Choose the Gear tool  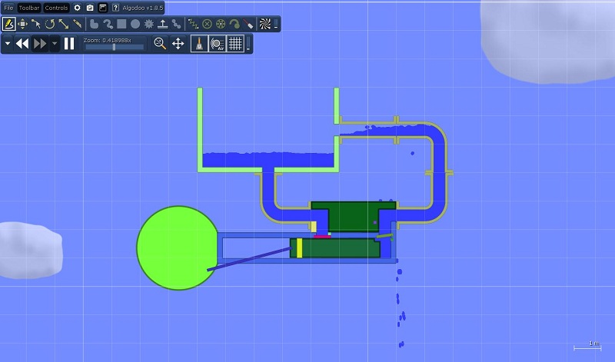tap(149, 24)
